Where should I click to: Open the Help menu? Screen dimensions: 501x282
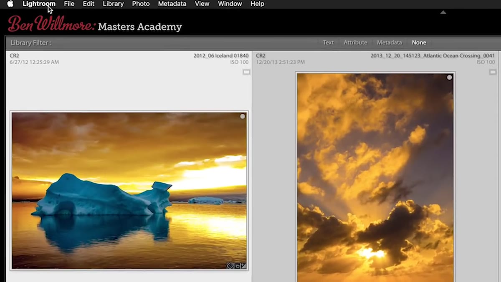pos(257,4)
